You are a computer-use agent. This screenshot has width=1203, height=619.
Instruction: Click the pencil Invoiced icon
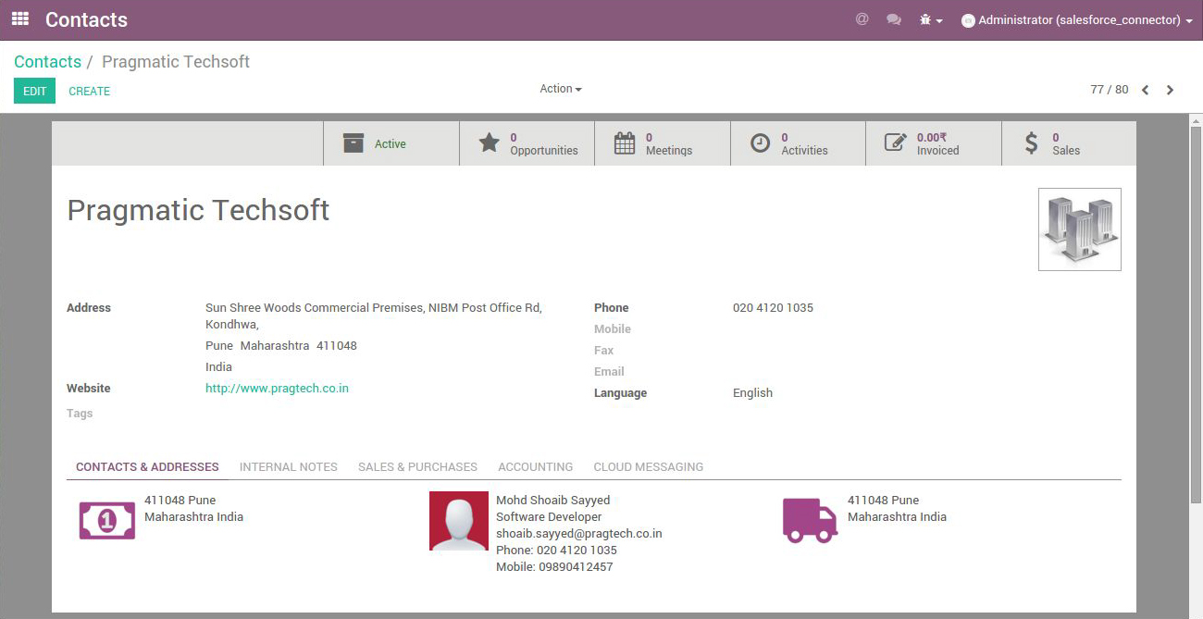(896, 143)
